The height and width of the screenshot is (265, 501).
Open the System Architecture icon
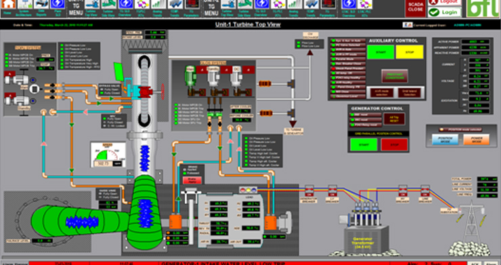(x=24, y=5)
